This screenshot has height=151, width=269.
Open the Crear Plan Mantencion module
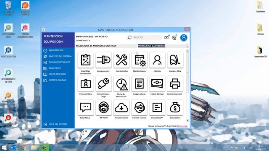click(x=86, y=60)
